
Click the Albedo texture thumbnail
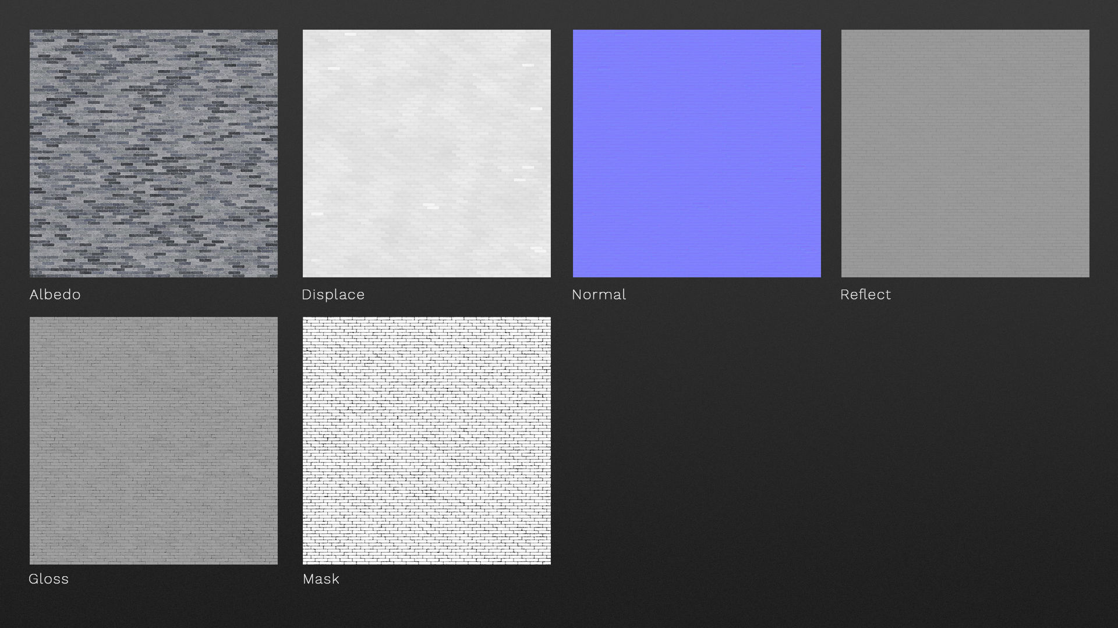[x=154, y=154]
